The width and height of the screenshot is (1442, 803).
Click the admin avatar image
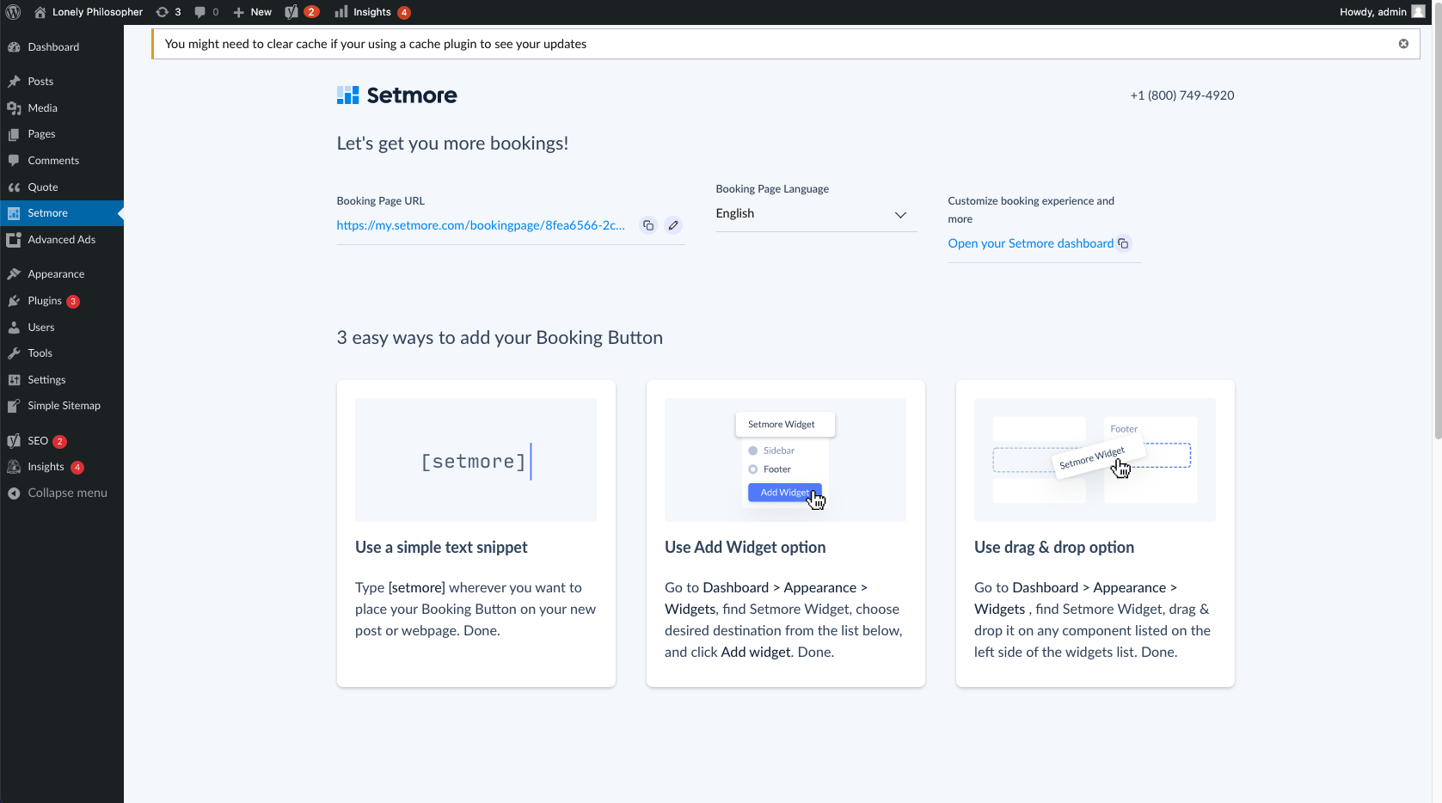click(1418, 12)
